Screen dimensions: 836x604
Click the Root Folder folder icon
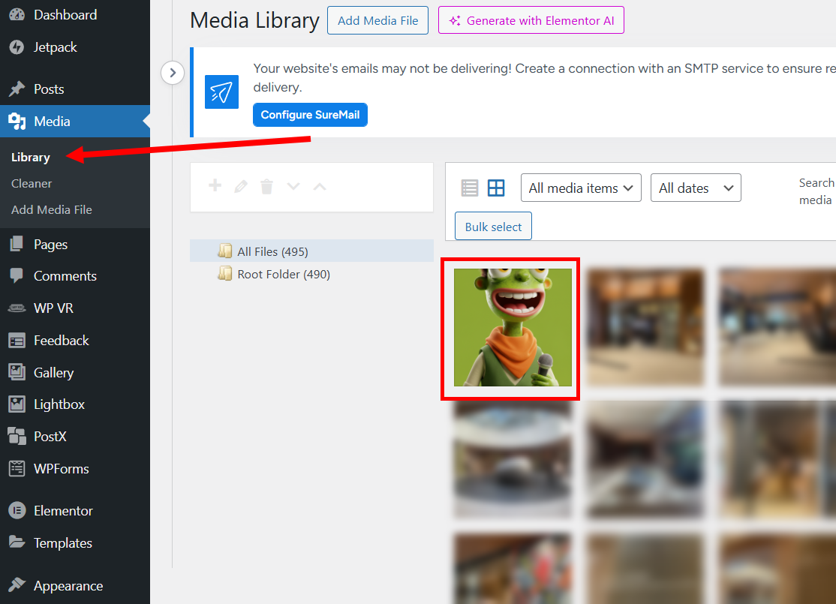225,273
